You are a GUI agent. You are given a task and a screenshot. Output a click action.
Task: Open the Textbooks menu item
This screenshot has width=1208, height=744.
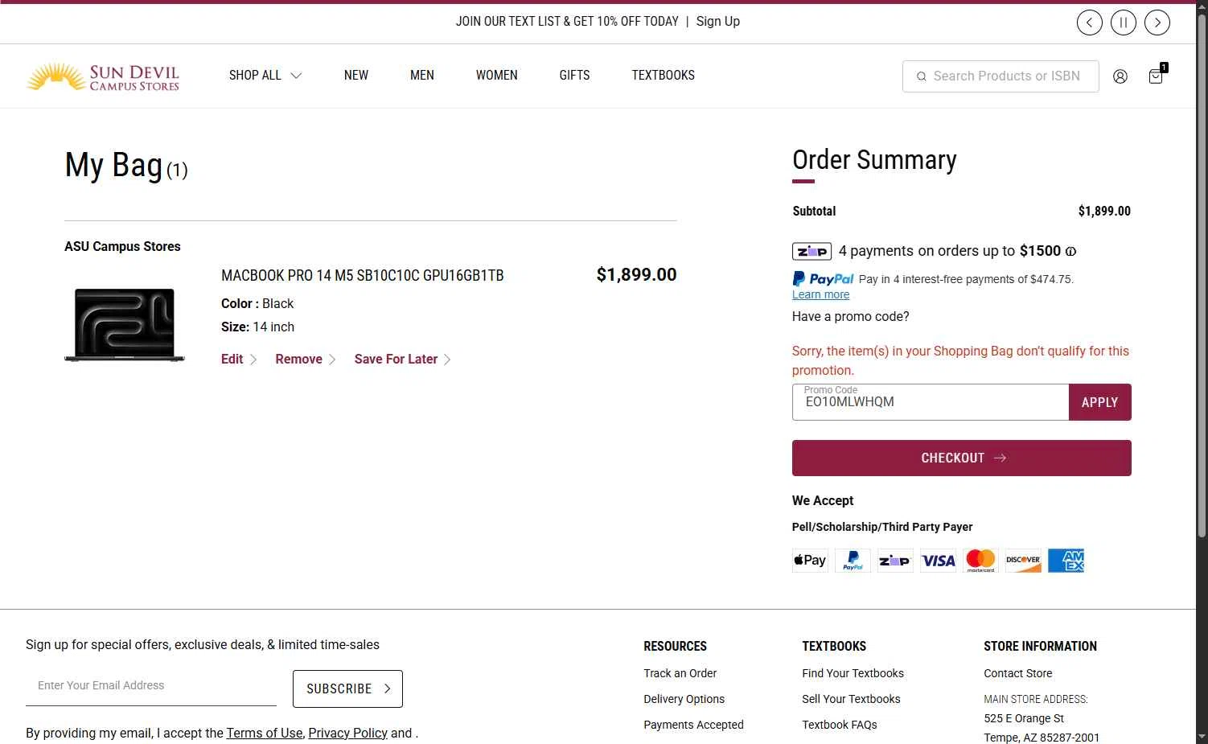(x=663, y=76)
